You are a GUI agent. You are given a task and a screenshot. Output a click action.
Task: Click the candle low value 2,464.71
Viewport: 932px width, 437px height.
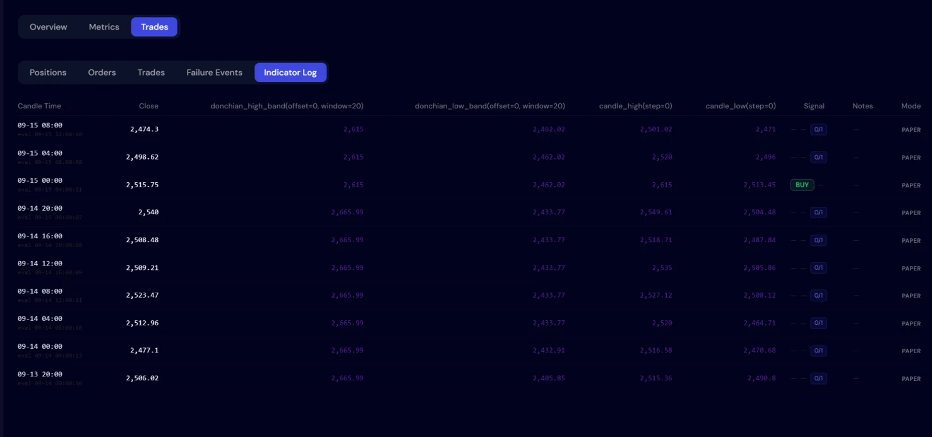pos(760,323)
